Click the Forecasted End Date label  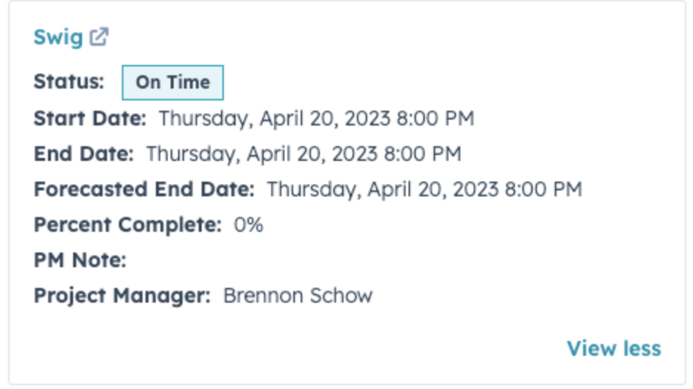point(143,189)
